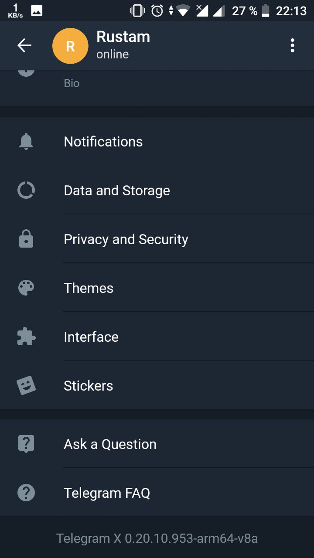Choose the Stickers menu entry
314x558 pixels.
[x=89, y=386]
